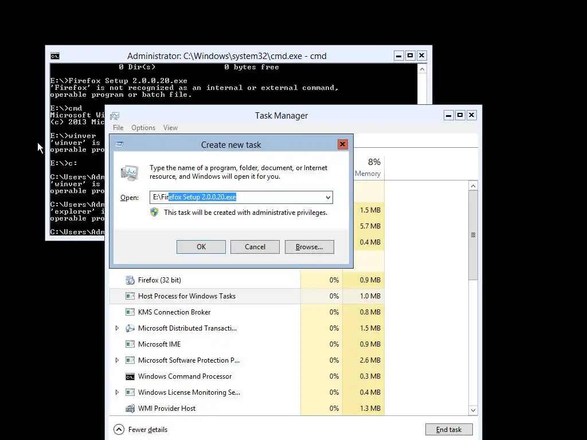Click the cmd window title bar icon
This screenshot has height=440, width=587.
pos(55,56)
